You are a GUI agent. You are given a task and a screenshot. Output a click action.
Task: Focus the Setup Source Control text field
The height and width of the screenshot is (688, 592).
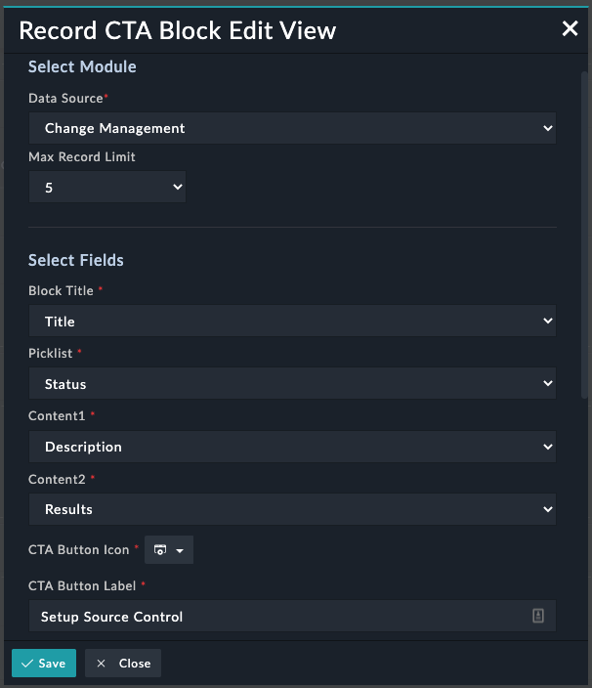[x=278, y=617]
